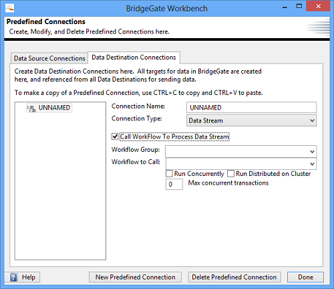
Task: Select the Data Destination Connections tab
Action: click(134, 58)
